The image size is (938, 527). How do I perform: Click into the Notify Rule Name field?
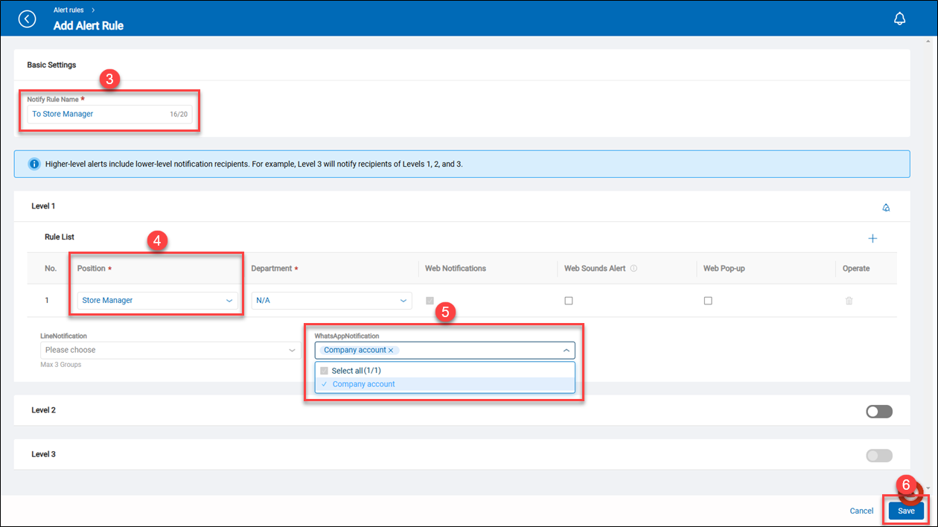pos(97,114)
